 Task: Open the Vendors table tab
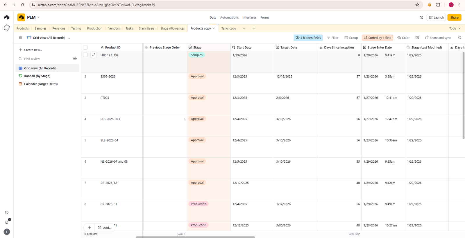point(114,28)
